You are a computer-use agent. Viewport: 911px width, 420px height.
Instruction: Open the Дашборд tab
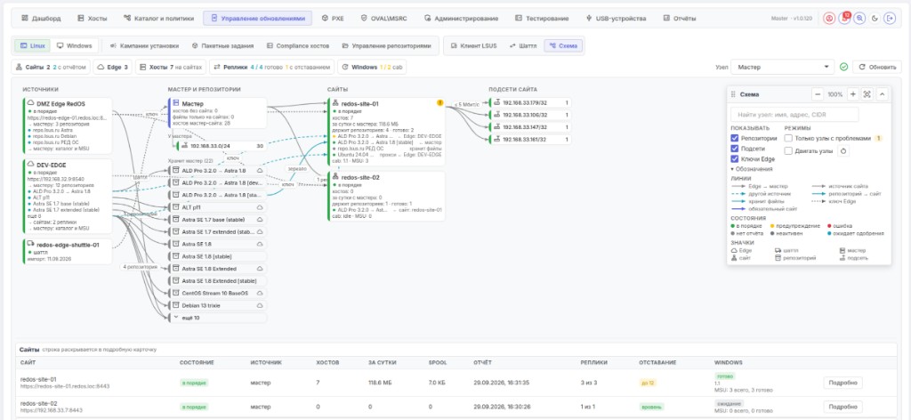(x=41, y=19)
